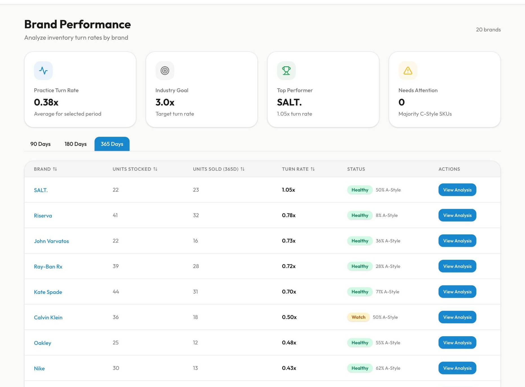Open the SALT. brand page
The height and width of the screenshot is (387, 525).
click(x=41, y=190)
